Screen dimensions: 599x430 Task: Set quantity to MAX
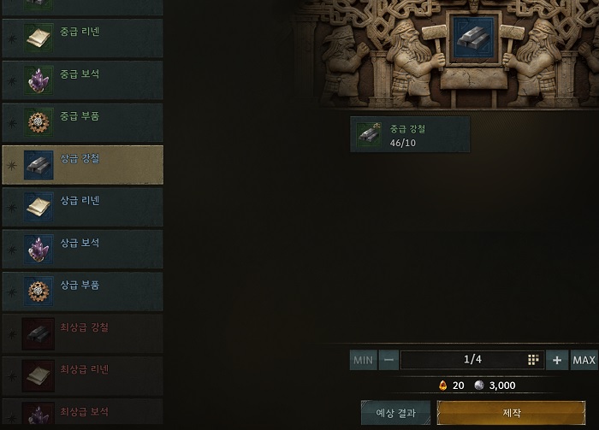click(584, 360)
